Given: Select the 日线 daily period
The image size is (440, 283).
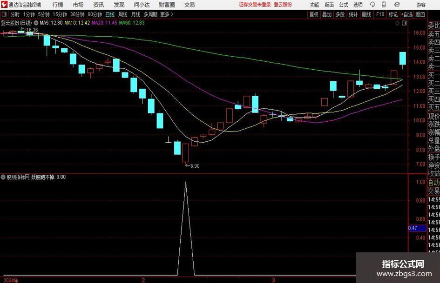Looking at the screenshot, I should coord(110,14).
